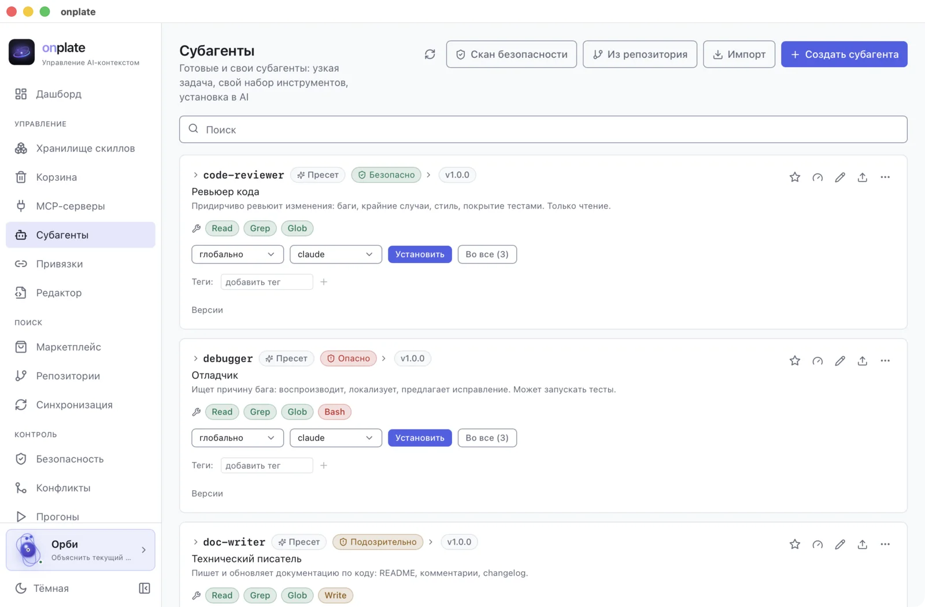Open the Безопасность section
This screenshot has width=925, height=607.
(x=80, y=460)
